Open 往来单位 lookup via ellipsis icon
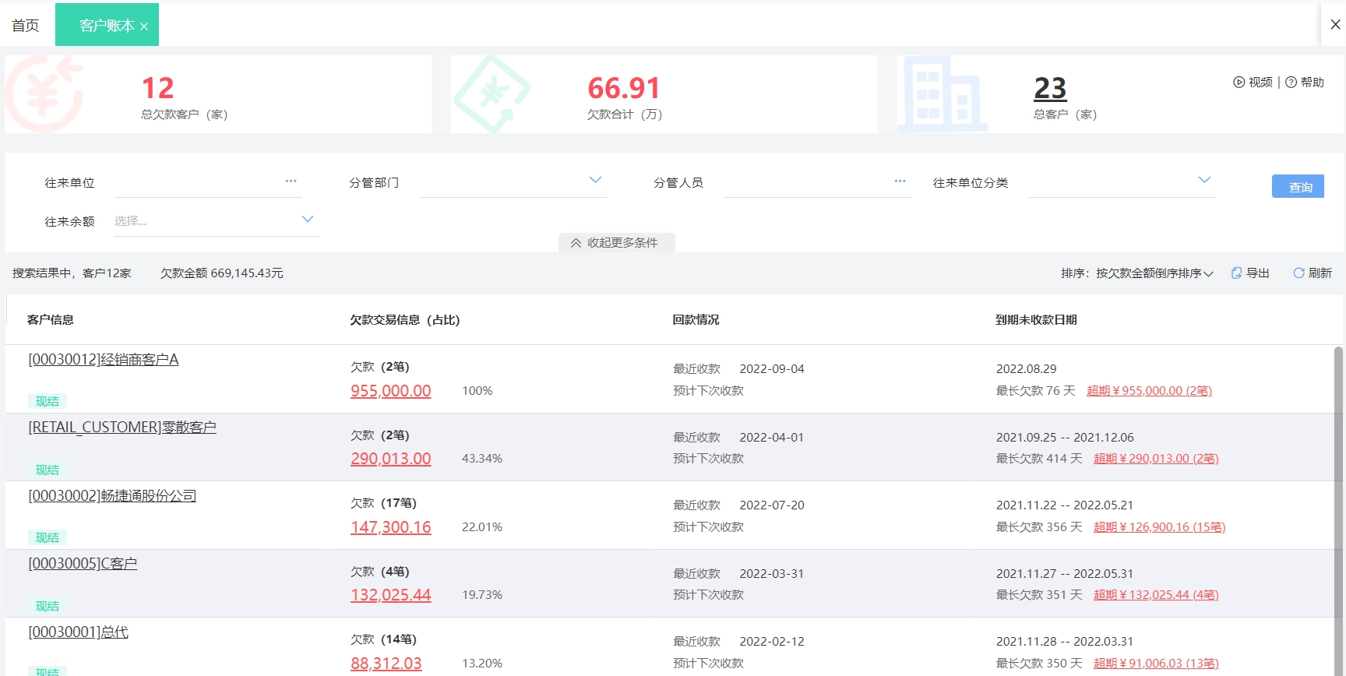This screenshot has width=1346, height=676. (291, 181)
